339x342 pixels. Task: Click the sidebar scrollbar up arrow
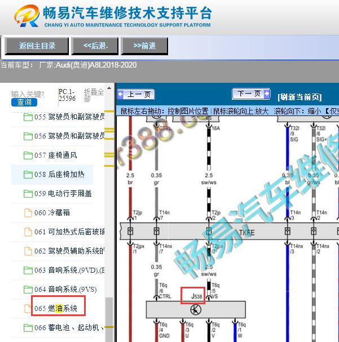point(109,88)
